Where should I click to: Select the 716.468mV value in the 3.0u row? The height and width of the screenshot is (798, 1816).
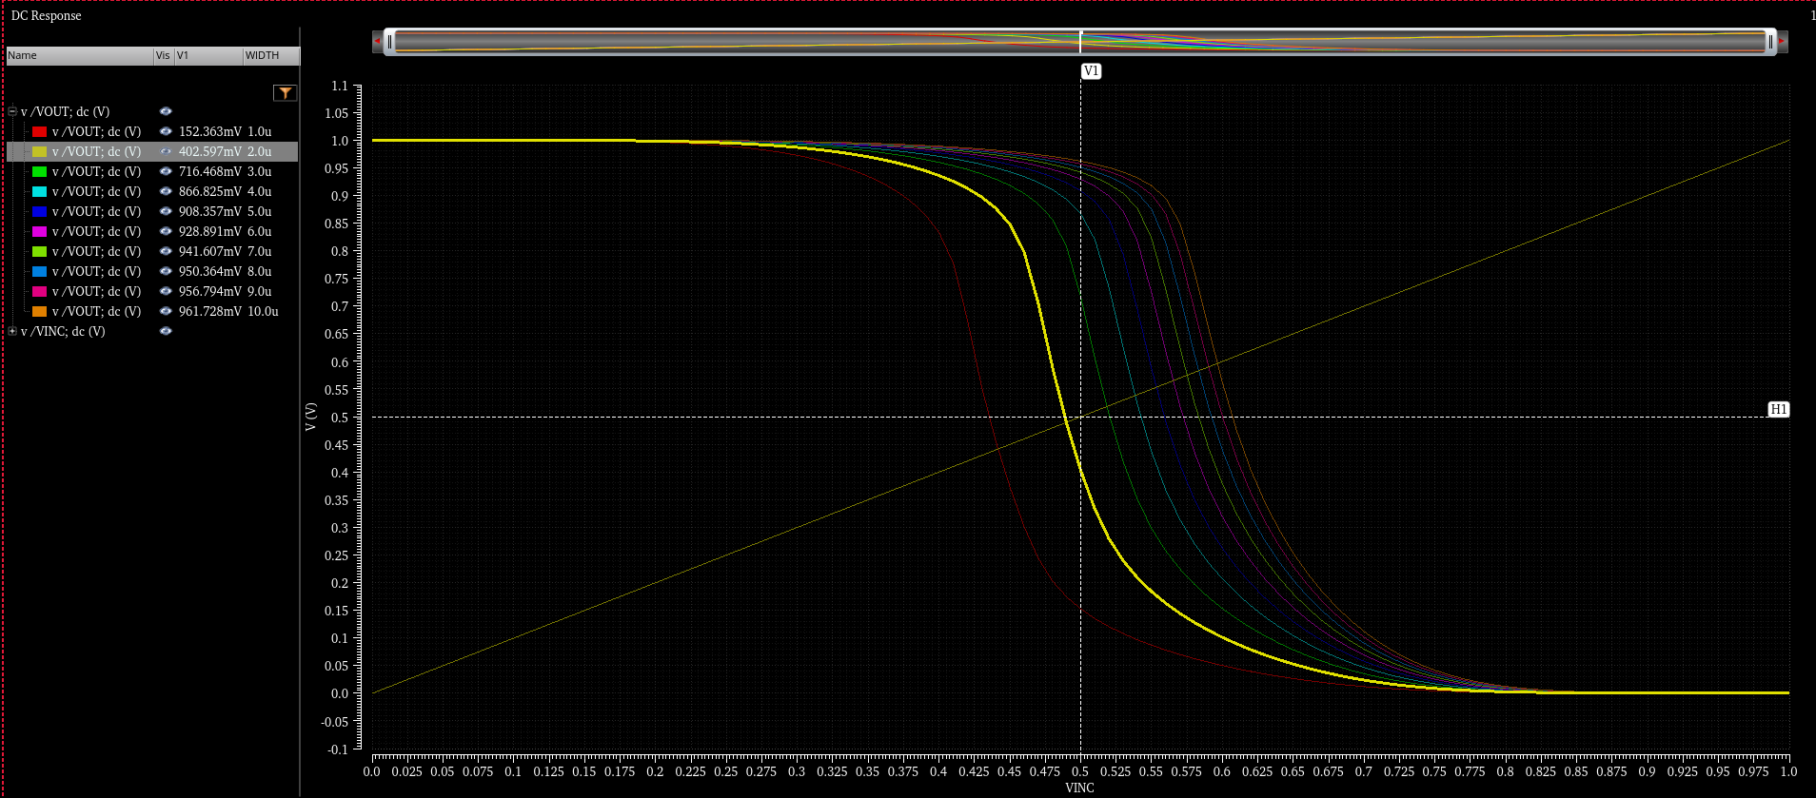[210, 171]
